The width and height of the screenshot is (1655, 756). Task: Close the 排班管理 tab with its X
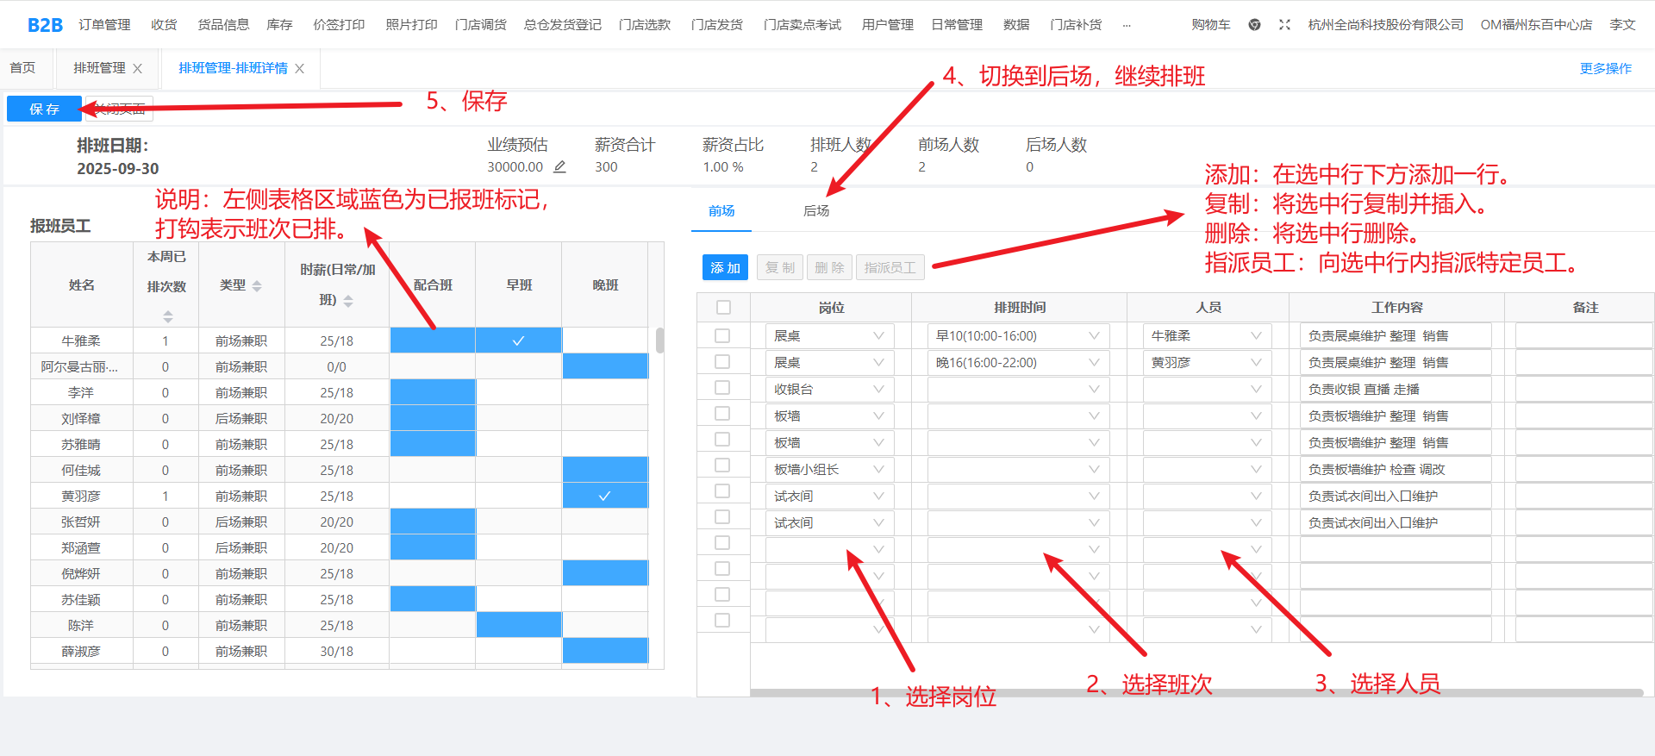[x=138, y=69]
